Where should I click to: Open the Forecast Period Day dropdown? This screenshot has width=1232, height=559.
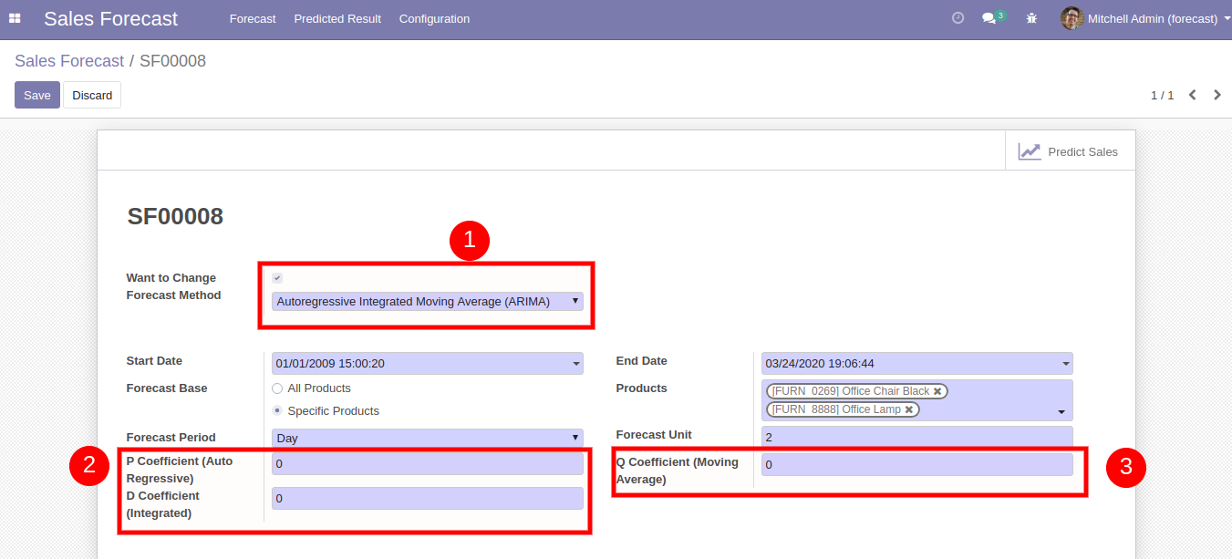(x=427, y=438)
